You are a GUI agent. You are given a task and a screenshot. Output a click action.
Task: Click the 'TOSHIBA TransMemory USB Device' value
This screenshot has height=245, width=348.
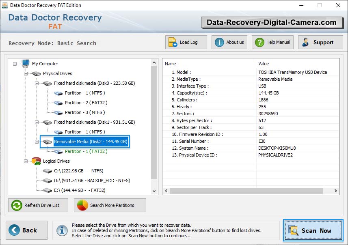(292, 72)
